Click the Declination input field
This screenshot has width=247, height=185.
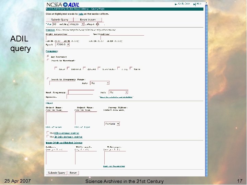[122, 38]
